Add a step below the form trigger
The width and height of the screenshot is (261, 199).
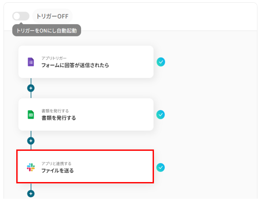pyautogui.click(x=31, y=88)
